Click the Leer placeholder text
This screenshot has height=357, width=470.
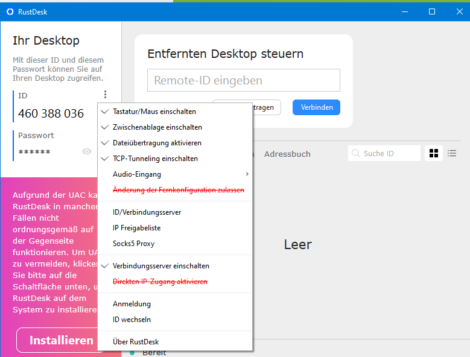pyautogui.click(x=297, y=244)
